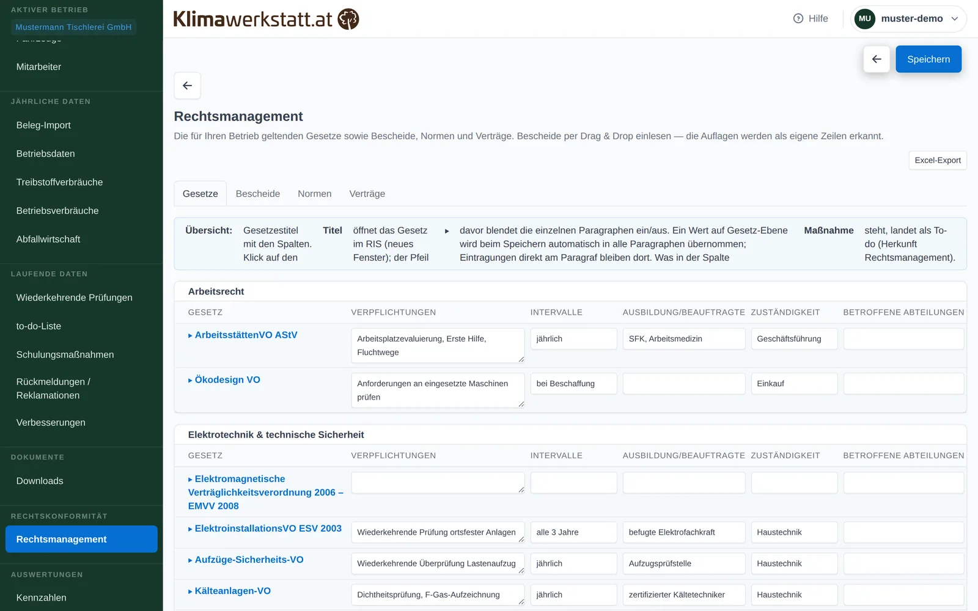Click the Klimawerkstatt tree logo icon

(x=348, y=19)
